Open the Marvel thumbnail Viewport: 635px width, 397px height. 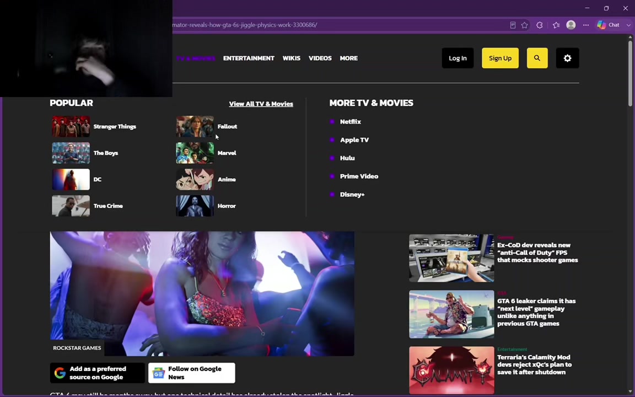point(195,153)
